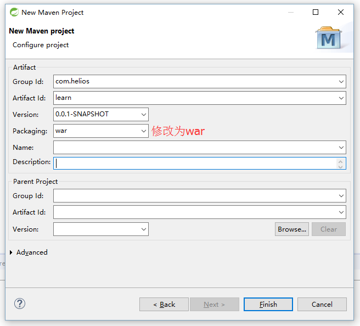Go back with the Back button
This screenshot has height=326, width=360.
[x=164, y=305]
